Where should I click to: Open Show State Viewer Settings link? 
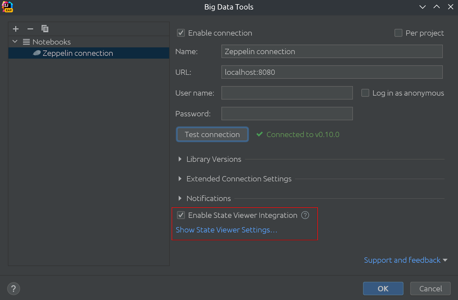click(226, 230)
